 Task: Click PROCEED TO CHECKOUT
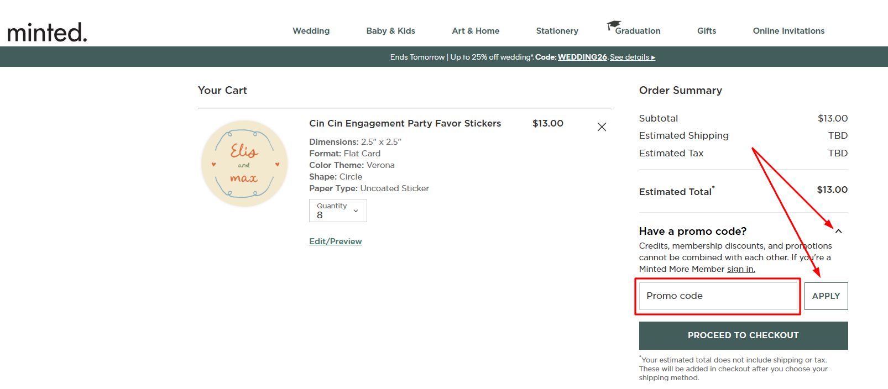tap(743, 335)
